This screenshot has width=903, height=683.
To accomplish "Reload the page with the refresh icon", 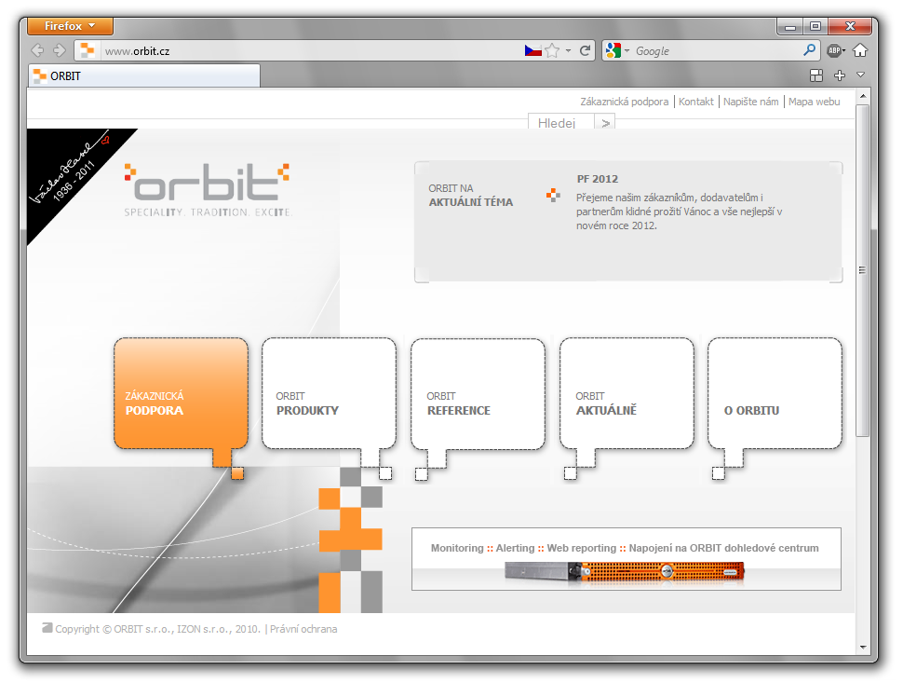I will pyautogui.click(x=586, y=50).
